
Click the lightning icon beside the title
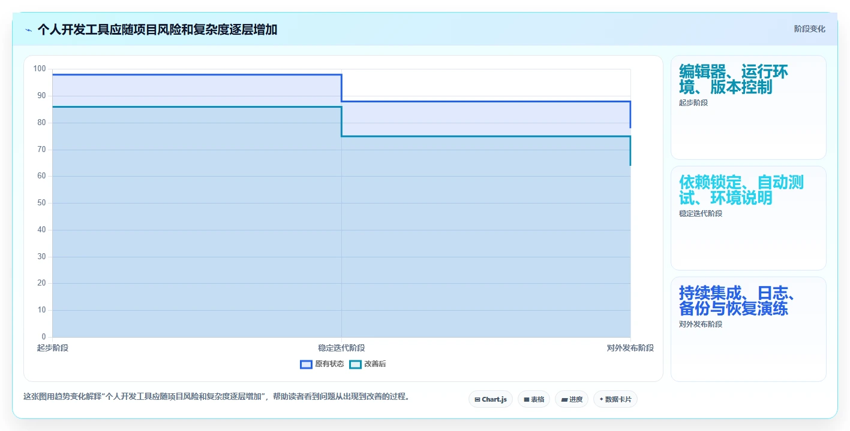(29, 30)
